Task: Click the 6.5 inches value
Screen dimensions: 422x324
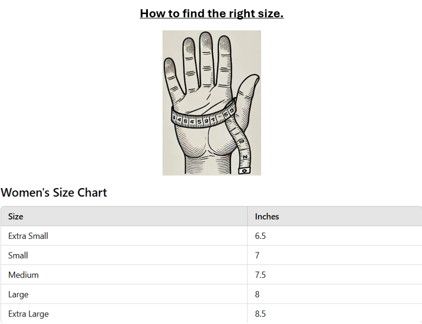Action: click(261, 236)
